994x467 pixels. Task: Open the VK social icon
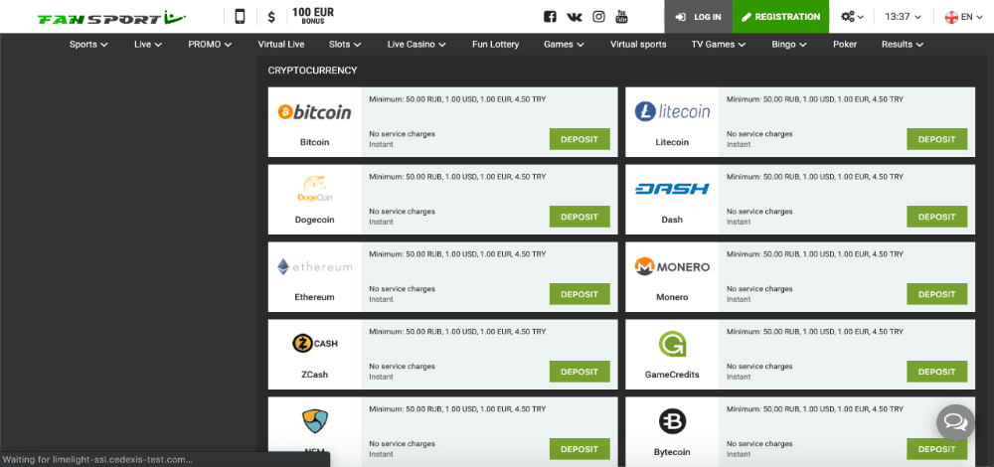coord(575,17)
